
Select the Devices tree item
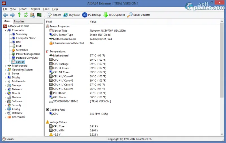tap(16, 97)
